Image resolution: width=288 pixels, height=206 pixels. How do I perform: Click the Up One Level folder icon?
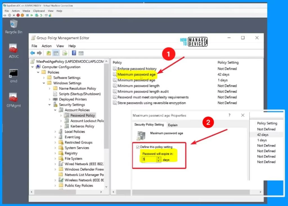tap(48, 53)
